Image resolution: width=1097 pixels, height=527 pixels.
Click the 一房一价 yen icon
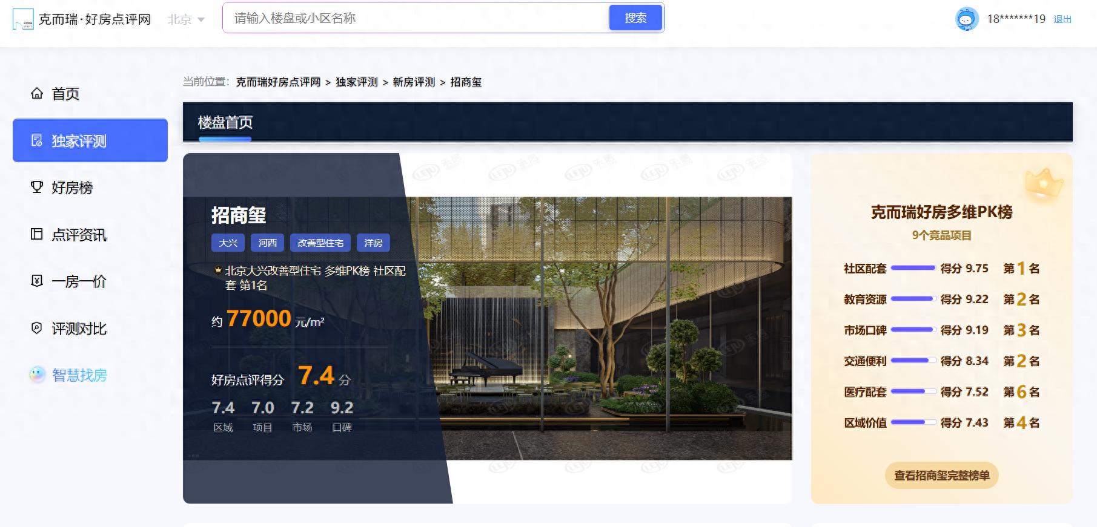[37, 281]
